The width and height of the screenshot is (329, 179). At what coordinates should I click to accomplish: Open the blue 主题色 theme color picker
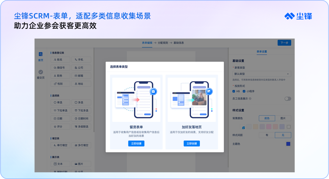pyautogui.click(x=288, y=144)
